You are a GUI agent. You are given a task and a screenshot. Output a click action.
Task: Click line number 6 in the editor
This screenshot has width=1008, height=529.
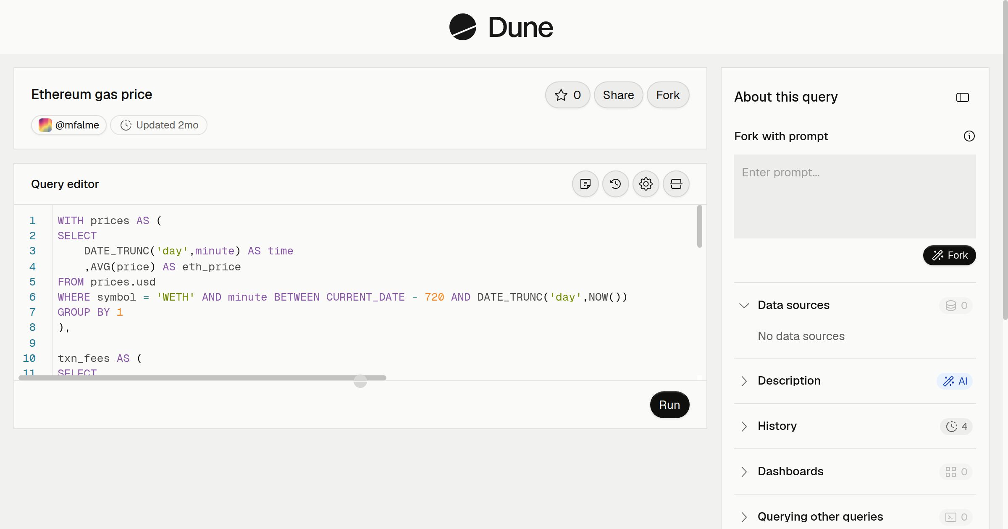click(32, 297)
